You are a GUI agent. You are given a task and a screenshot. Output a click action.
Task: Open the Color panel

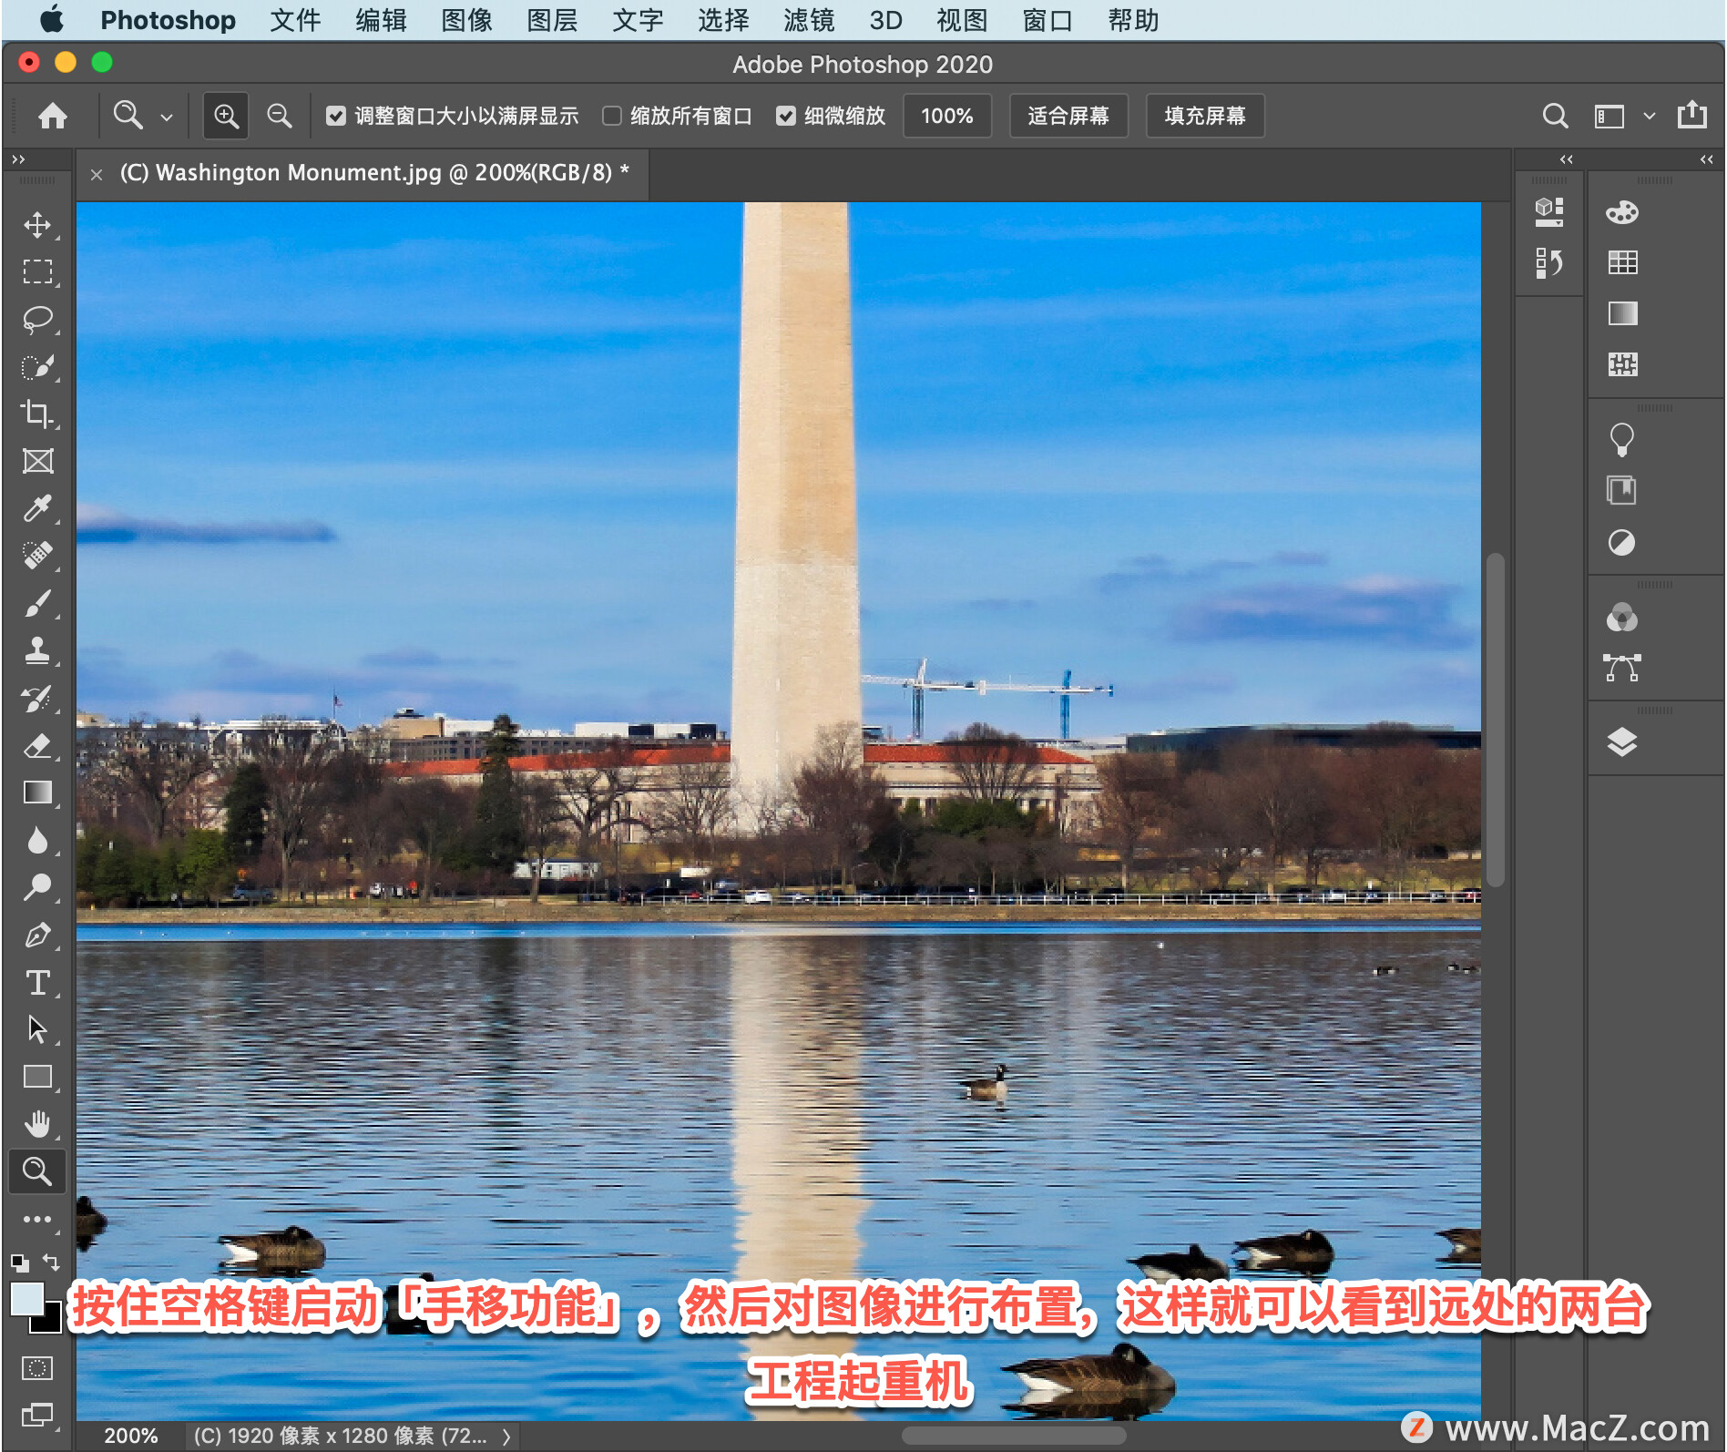1622,212
